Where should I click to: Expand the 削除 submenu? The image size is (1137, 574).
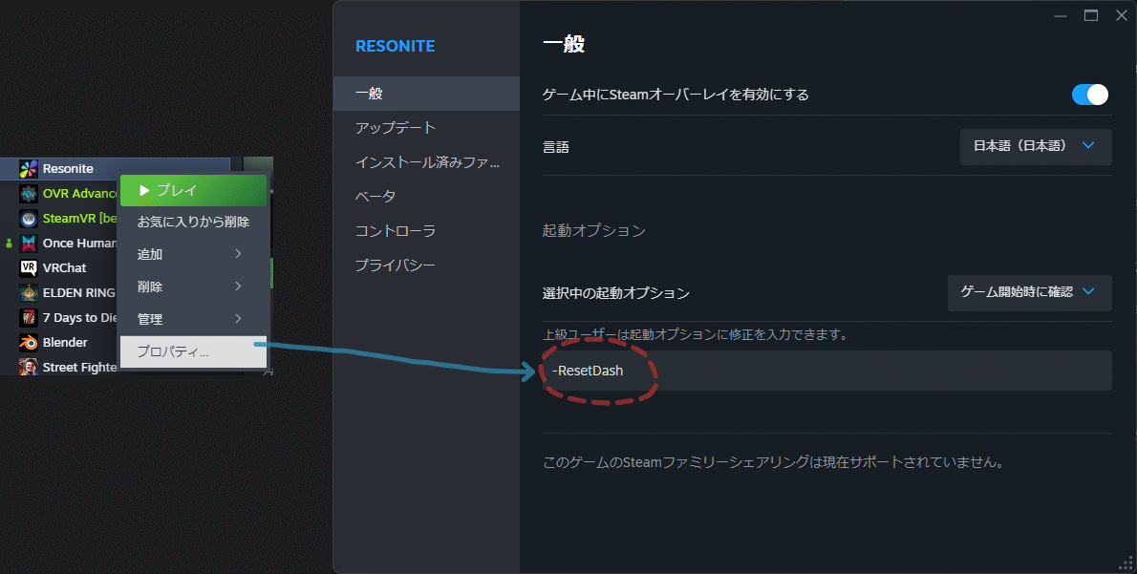point(194,287)
